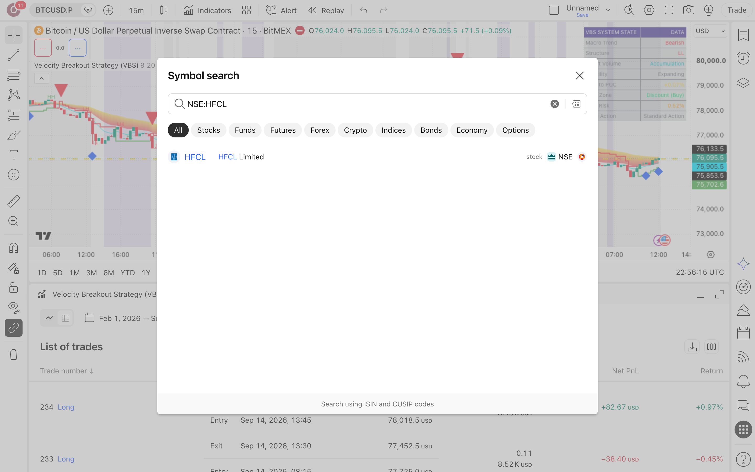Filter results by Crypto
This screenshot has width=755, height=472.
tap(355, 130)
